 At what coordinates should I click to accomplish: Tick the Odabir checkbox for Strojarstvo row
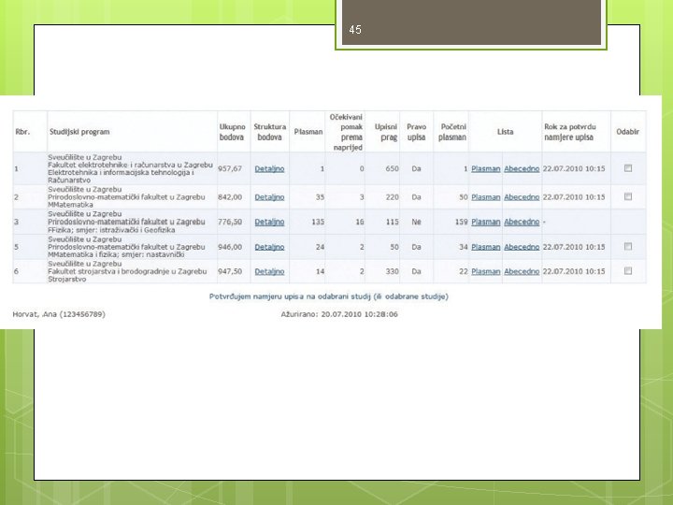tap(628, 271)
